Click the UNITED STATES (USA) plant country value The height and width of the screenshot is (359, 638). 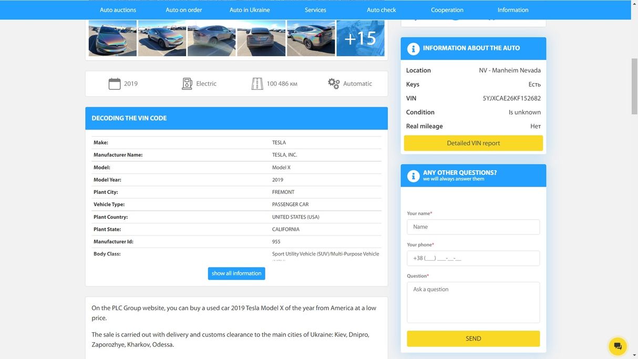point(296,217)
